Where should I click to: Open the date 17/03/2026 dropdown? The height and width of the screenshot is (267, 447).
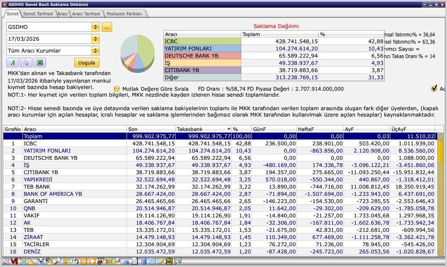point(95,39)
